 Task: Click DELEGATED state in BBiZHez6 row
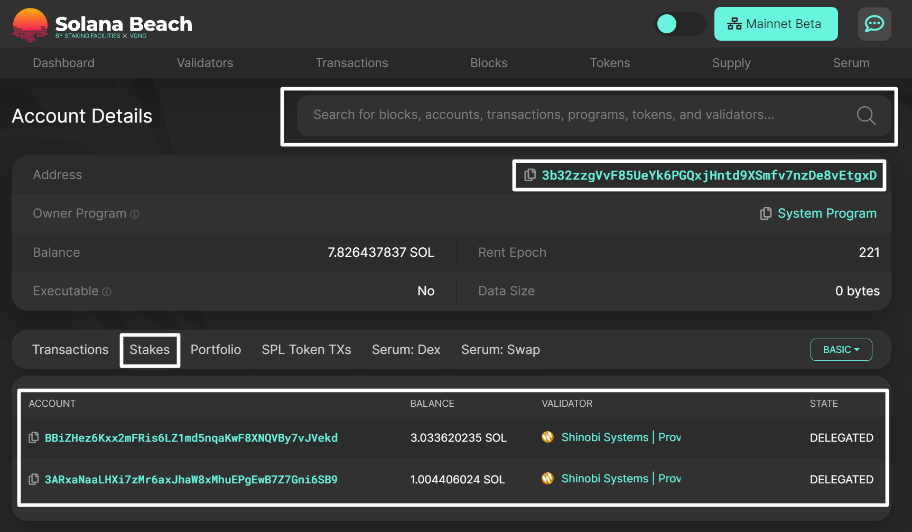(842, 438)
